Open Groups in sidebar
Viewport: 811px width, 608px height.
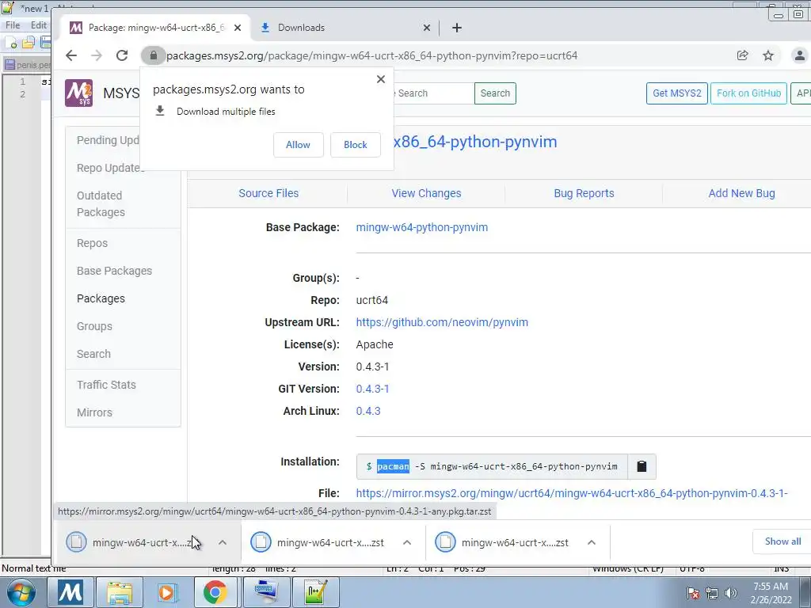point(94,326)
